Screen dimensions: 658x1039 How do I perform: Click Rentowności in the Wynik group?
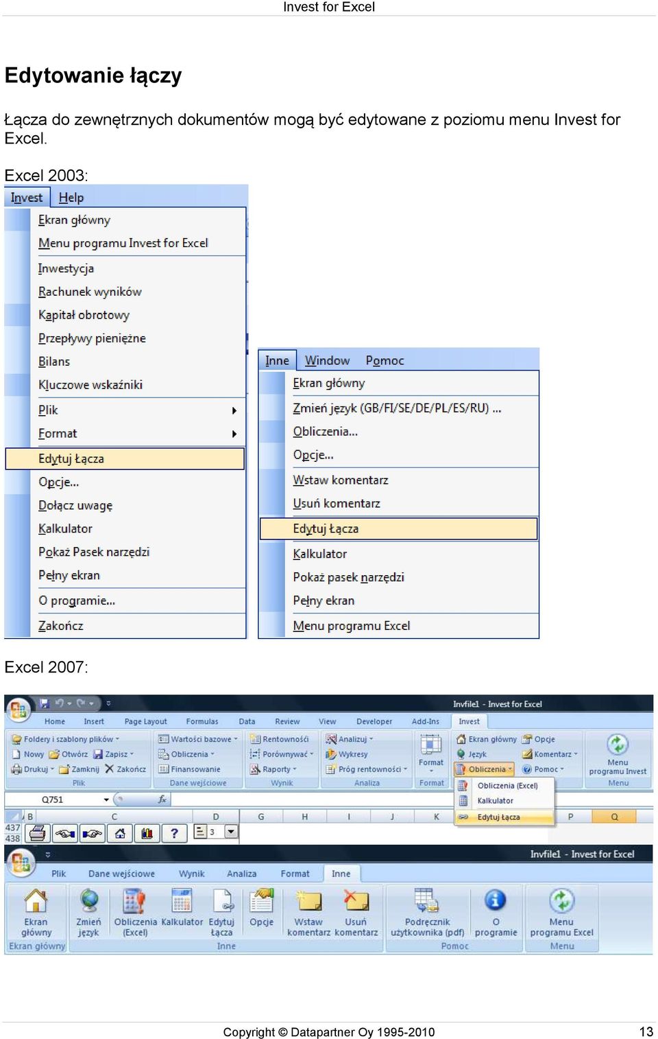click(x=279, y=739)
